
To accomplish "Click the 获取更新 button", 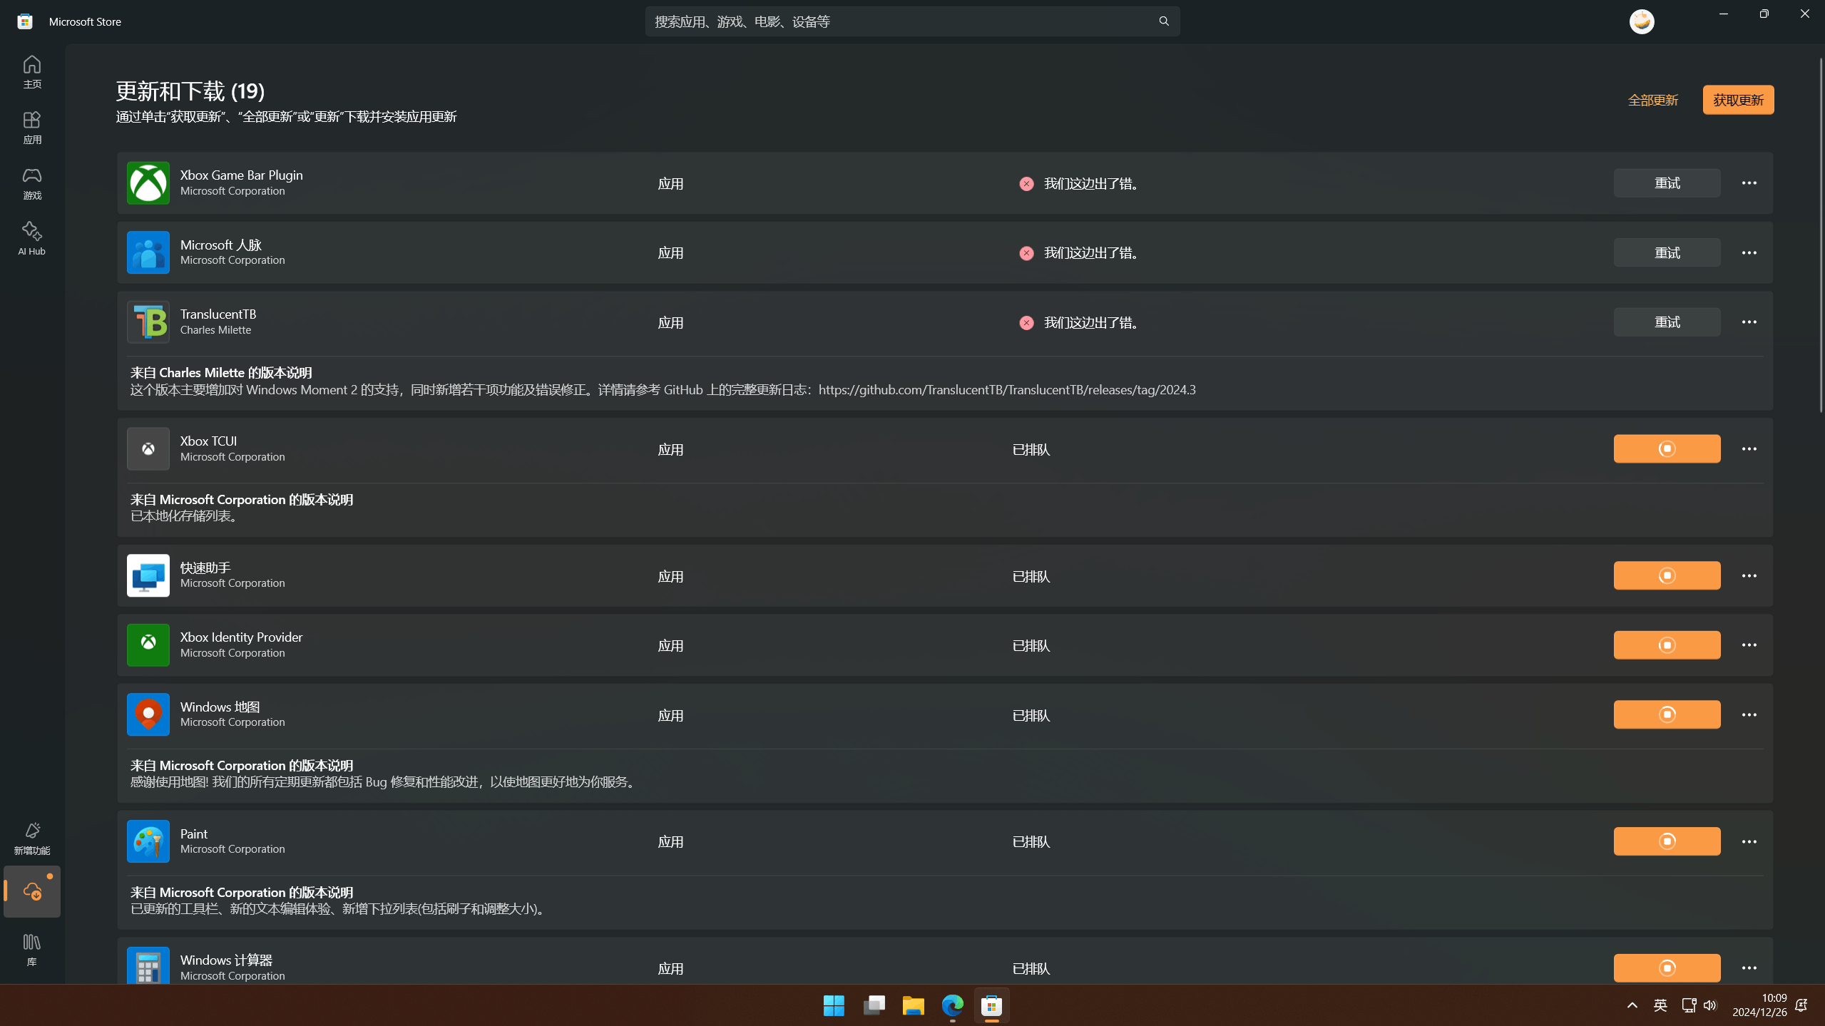I will (x=1737, y=100).
